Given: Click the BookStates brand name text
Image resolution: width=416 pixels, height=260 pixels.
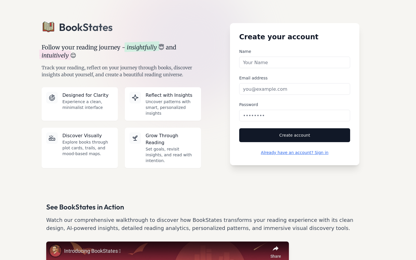Looking at the screenshot, I should (86, 27).
